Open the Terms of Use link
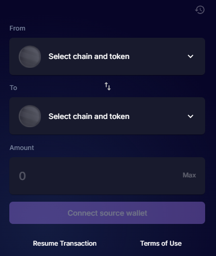Viewport: 216px width, 256px height. coord(161,244)
